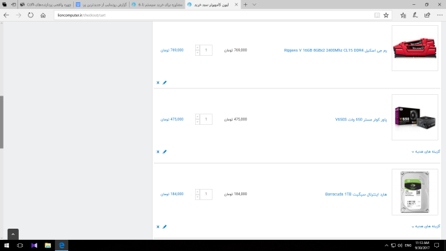Click the browser forward arrow
This screenshot has width=446, height=251.
(x=19, y=15)
